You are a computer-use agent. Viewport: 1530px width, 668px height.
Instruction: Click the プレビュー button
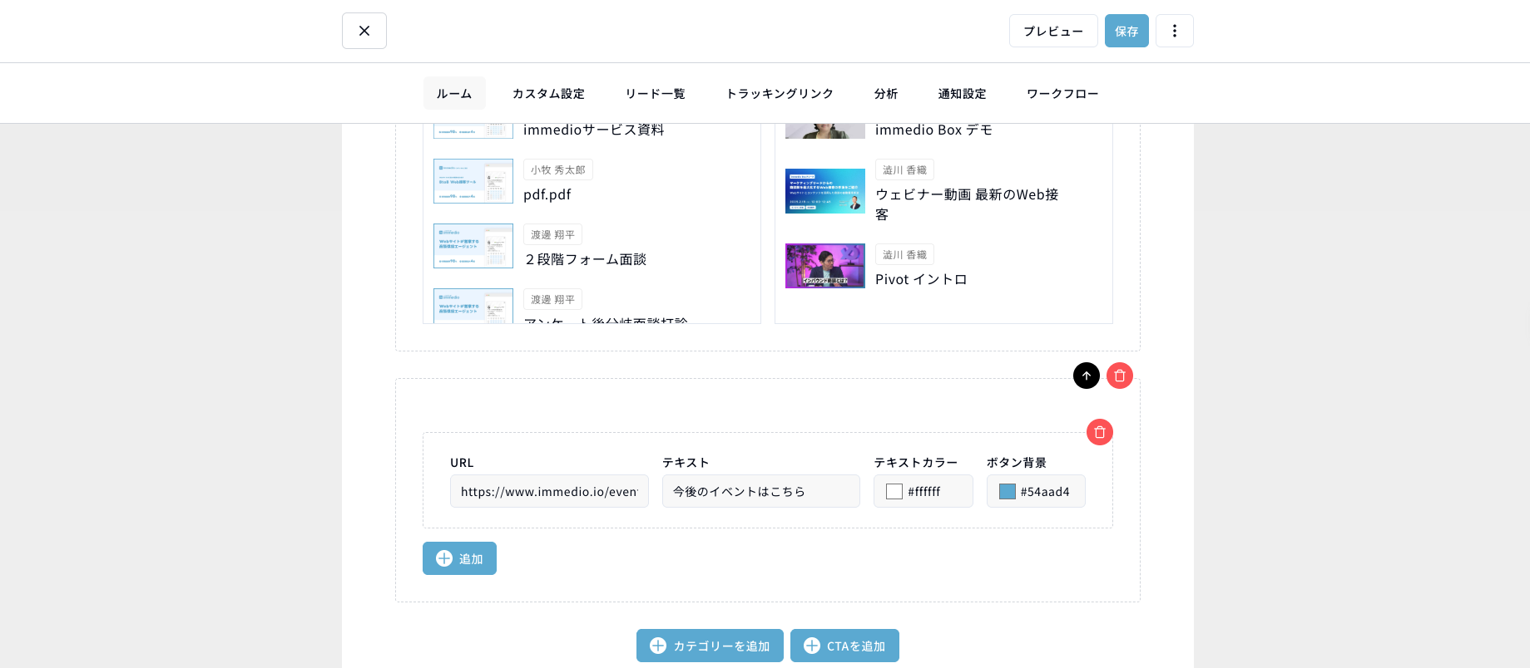1052,31
